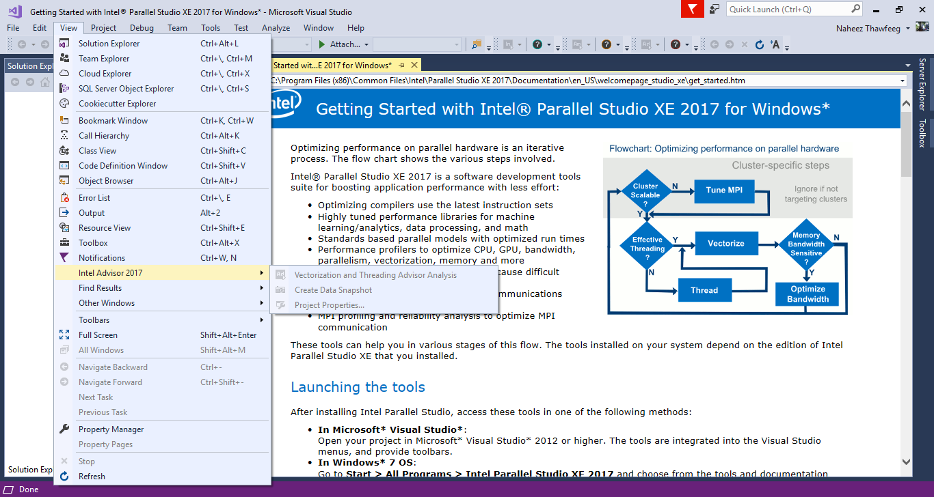Image resolution: width=934 pixels, height=497 pixels.
Task: Open Solution Explorer from the View menu
Action: click(x=162, y=44)
